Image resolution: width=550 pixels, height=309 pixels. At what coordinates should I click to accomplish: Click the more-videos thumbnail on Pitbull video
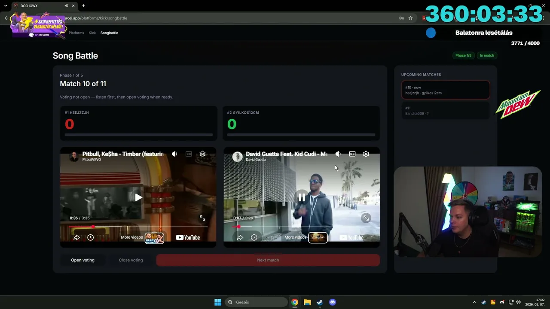154,238
